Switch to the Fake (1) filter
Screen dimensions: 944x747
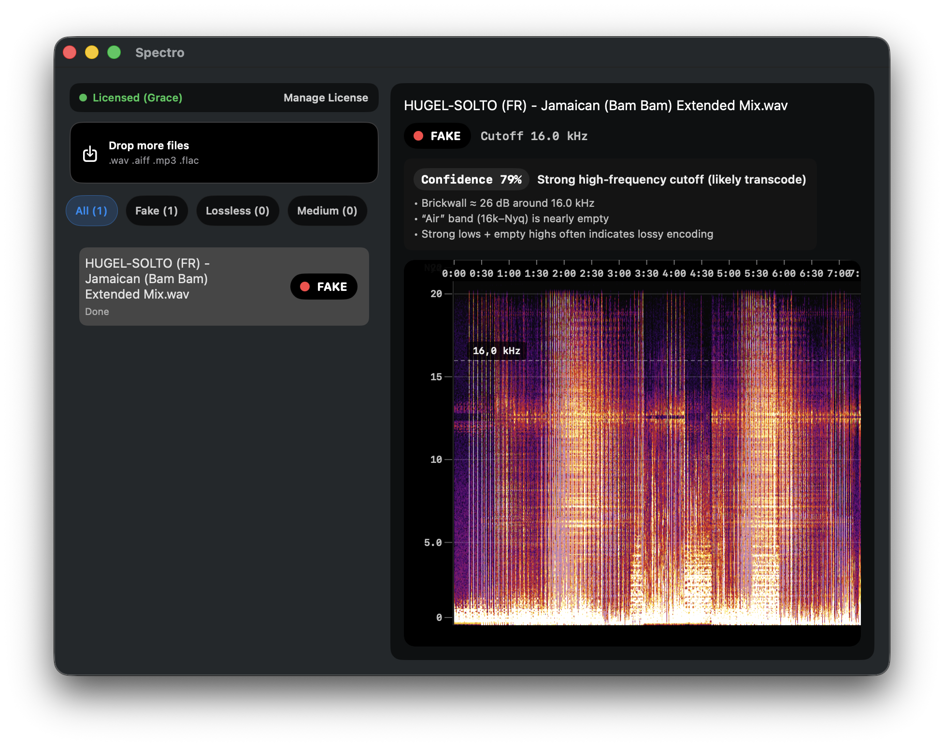coord(157,211)
